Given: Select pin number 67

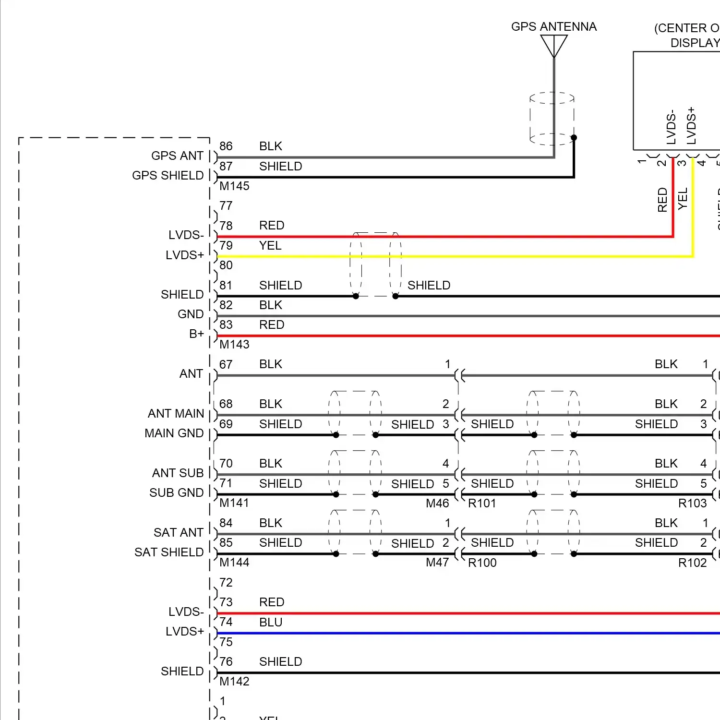Looking at the screenshot, I should pos(226,364).
